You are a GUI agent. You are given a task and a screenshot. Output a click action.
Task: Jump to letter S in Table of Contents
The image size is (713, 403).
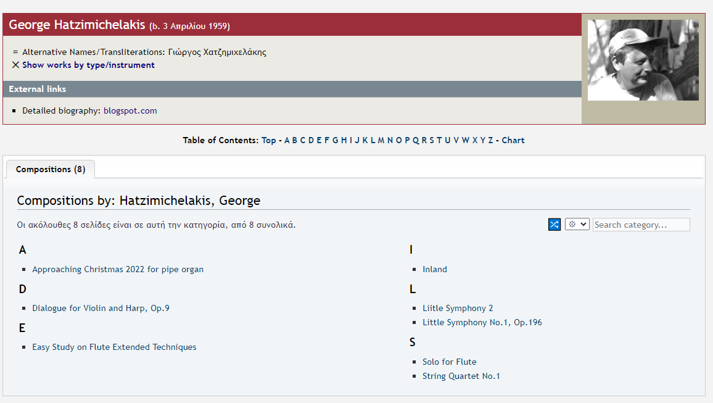(x=432, y=140)
